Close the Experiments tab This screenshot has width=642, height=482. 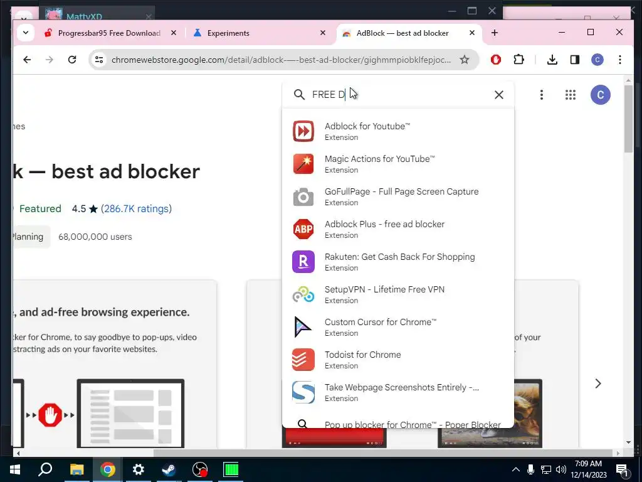pos(323,33)
